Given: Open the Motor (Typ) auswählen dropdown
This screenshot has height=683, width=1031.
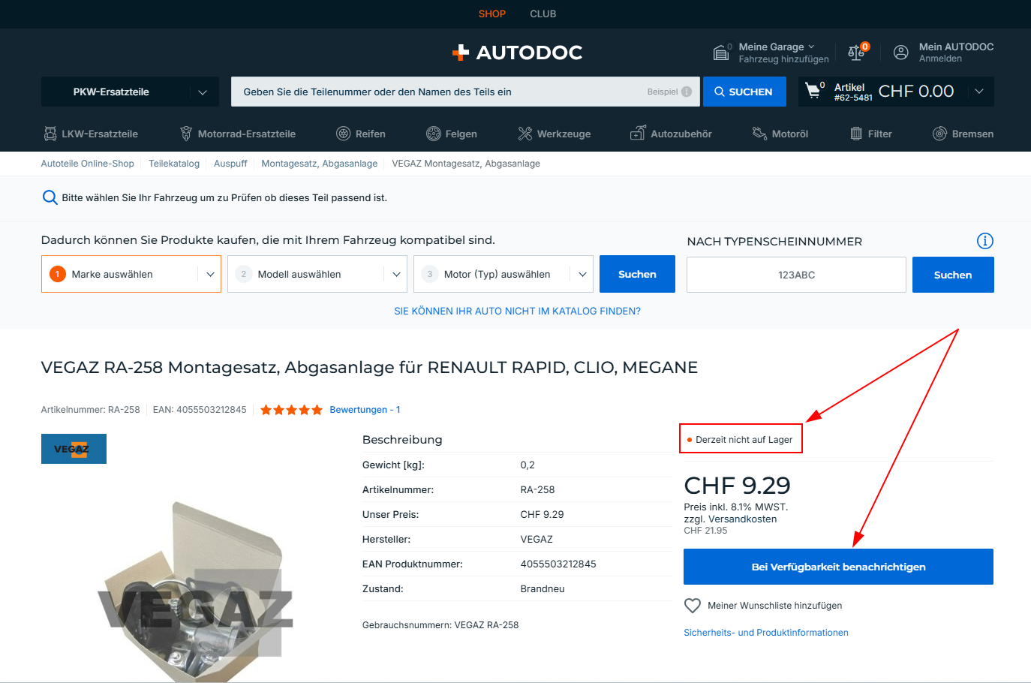Looking at the screenshot, I should [x=503, y=274].
